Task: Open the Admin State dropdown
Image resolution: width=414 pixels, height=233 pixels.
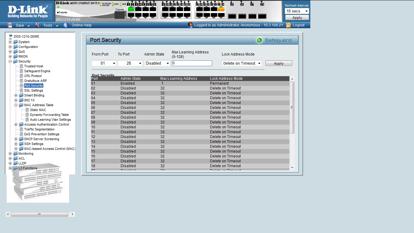Action: (157, 63)
